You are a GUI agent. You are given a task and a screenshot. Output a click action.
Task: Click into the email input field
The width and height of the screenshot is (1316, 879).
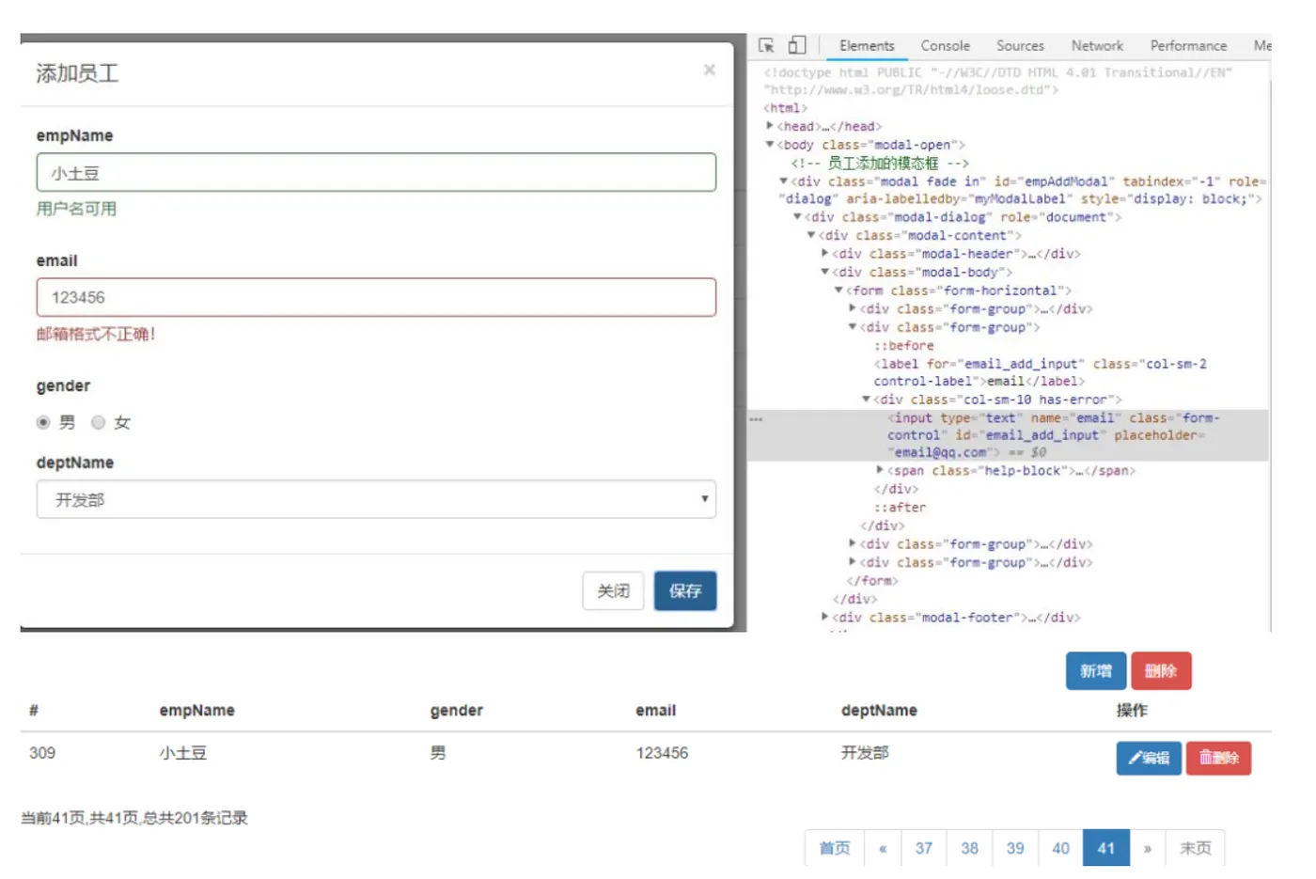[376, 297]
